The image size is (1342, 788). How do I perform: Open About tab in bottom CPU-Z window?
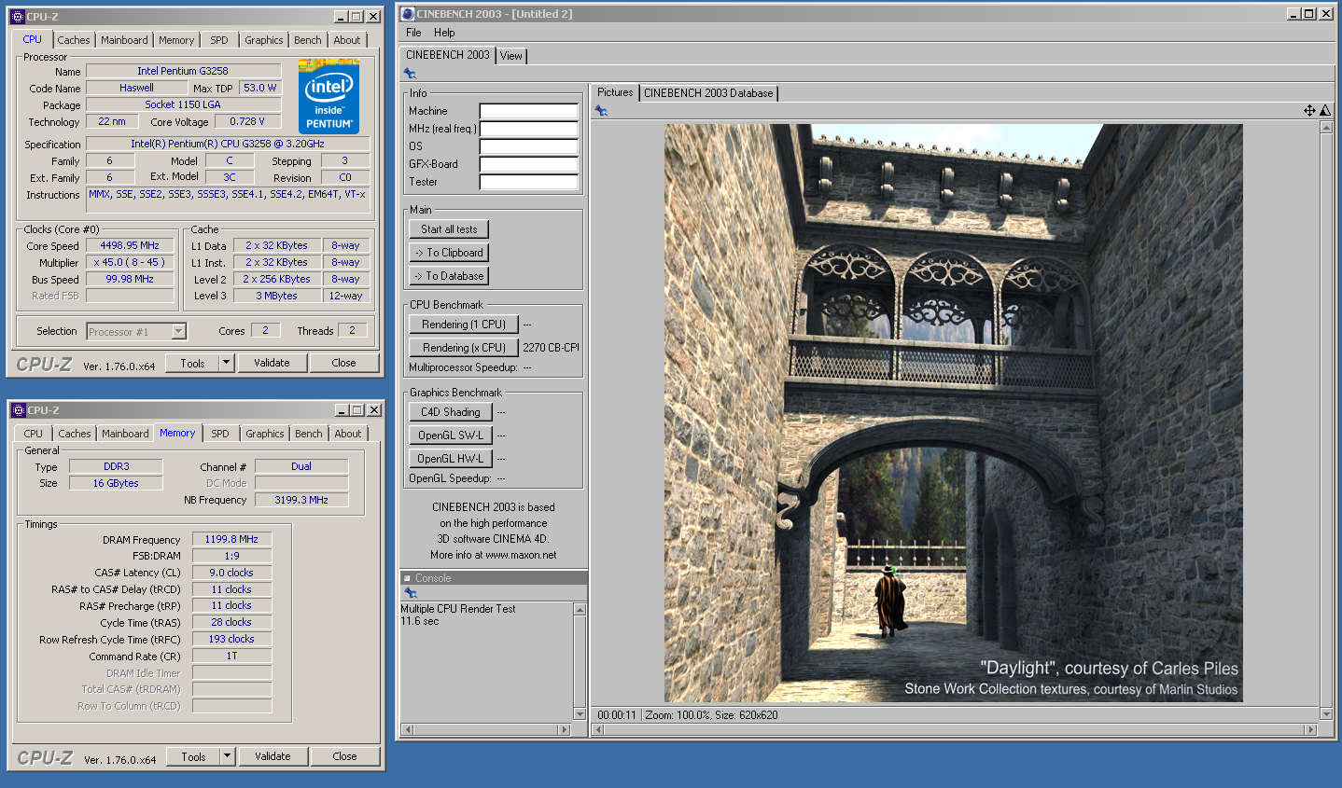coord(348,434)
